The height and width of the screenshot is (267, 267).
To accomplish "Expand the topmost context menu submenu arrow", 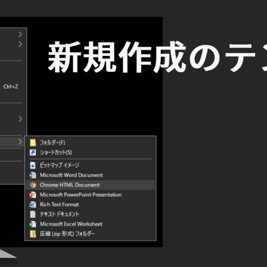I will pyautogui.click(x=20, y=34).
